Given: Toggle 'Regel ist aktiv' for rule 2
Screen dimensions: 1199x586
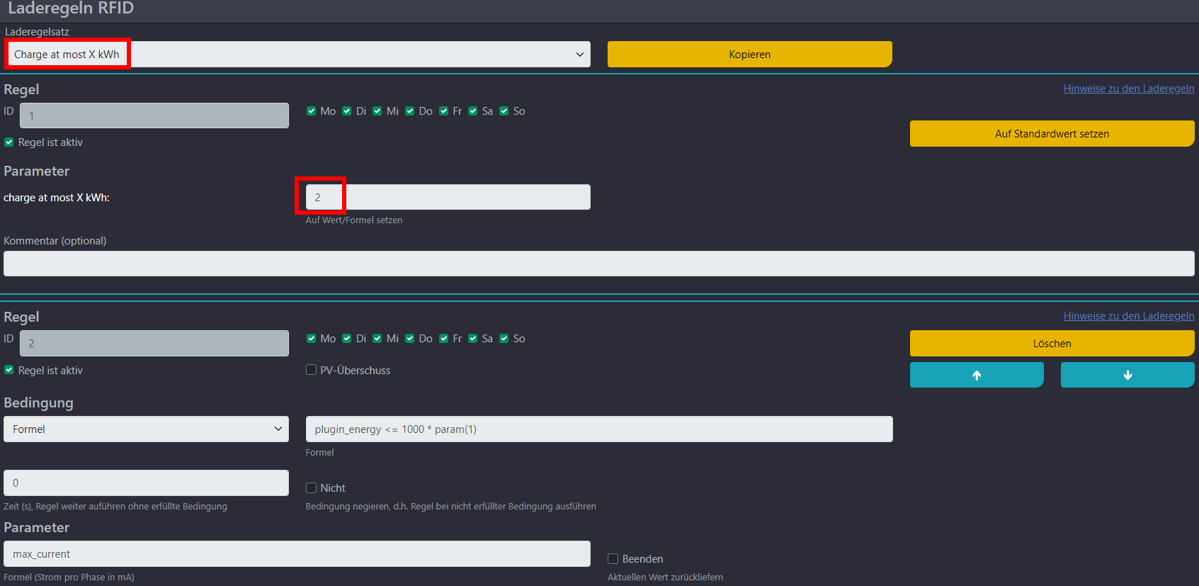Looking at the screenshot, I should pos(9,370).
